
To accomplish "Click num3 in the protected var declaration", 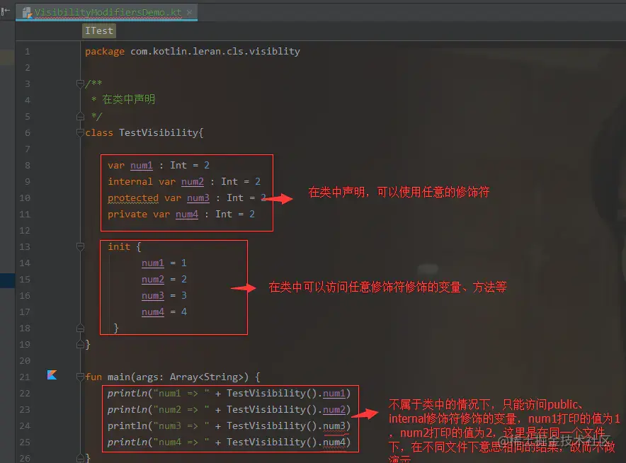I will (x=198, y=198).
